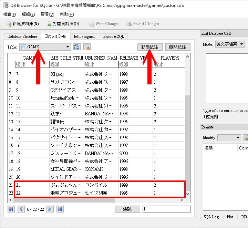
Task: Click the Edit Database Cell text area
Action: pos(227,78)
